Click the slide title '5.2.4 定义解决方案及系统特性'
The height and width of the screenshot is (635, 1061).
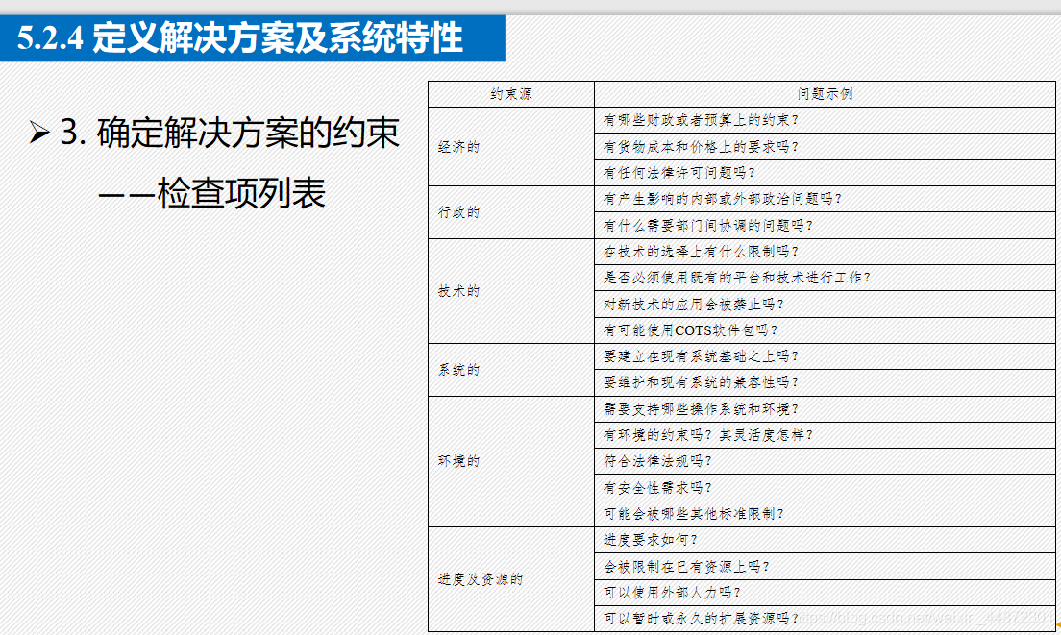[239, 37]
